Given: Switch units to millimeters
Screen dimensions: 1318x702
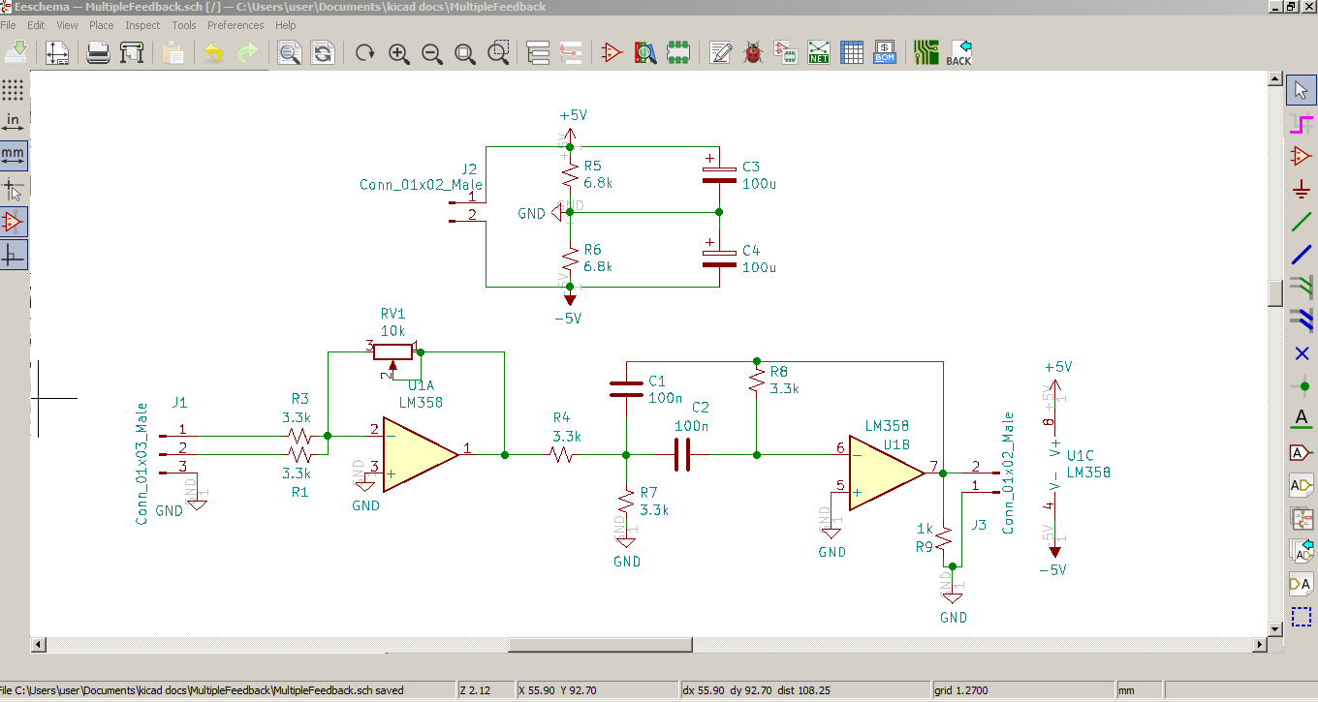Looking at the screenshot, I should click(13, 154).
